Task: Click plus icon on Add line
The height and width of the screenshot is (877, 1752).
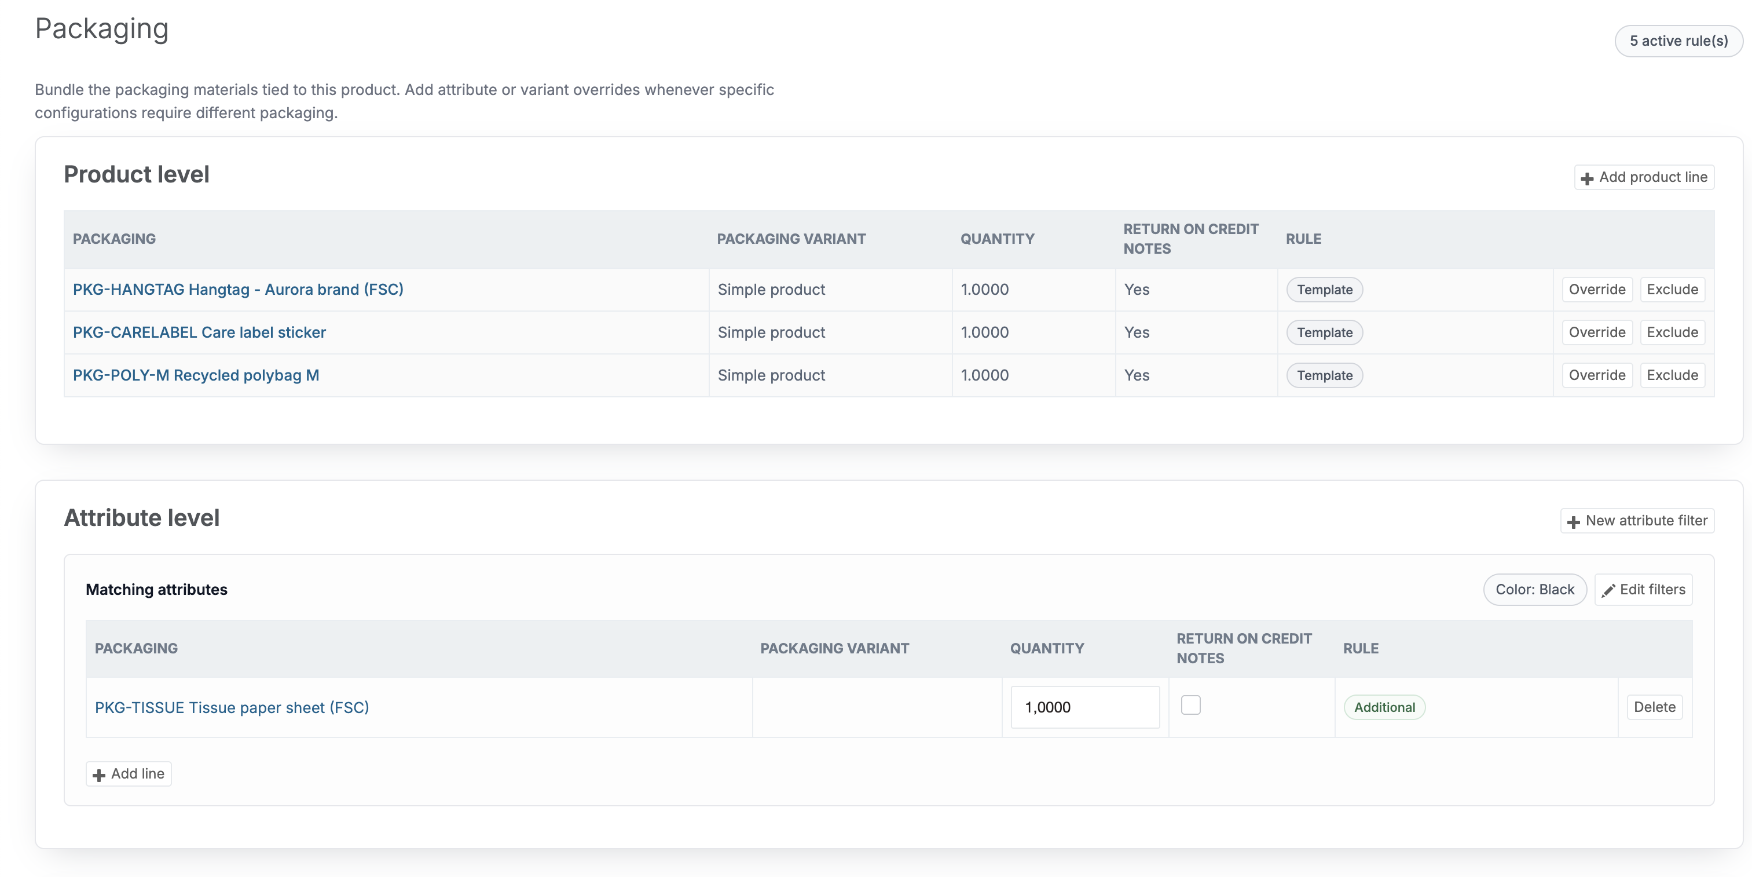Action: pyautogui.click(x=98, y=775)
